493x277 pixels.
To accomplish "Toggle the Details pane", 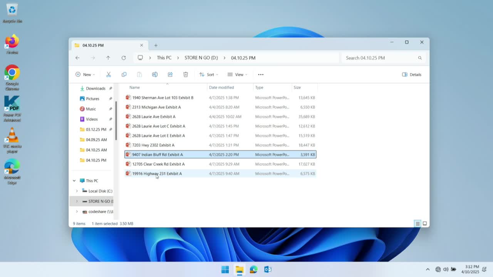I will 412,75.
